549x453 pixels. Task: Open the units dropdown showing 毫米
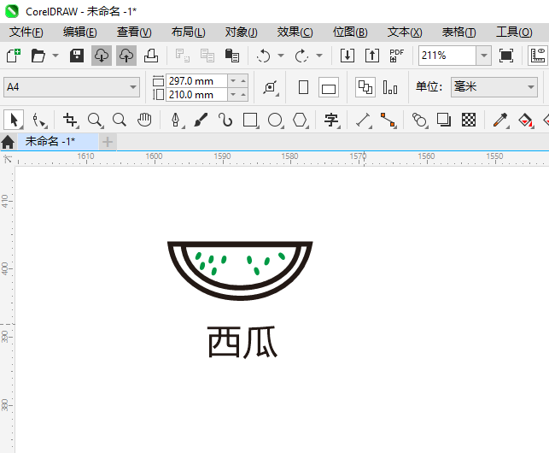coord(494,87)
